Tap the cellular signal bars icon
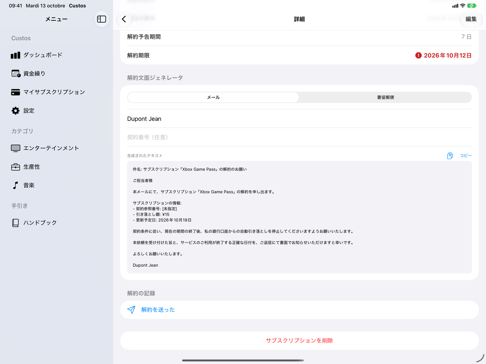The width and height of the screenshot is (486, 364). pos(455,6)
